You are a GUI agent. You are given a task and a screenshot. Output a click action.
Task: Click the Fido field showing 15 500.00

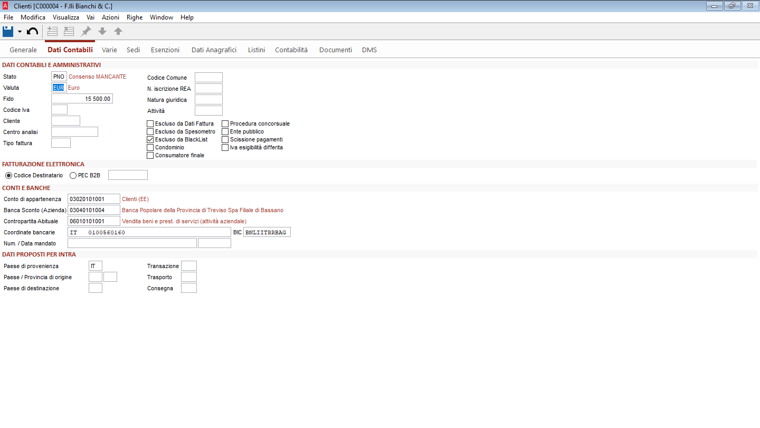[x=82, y=99]
